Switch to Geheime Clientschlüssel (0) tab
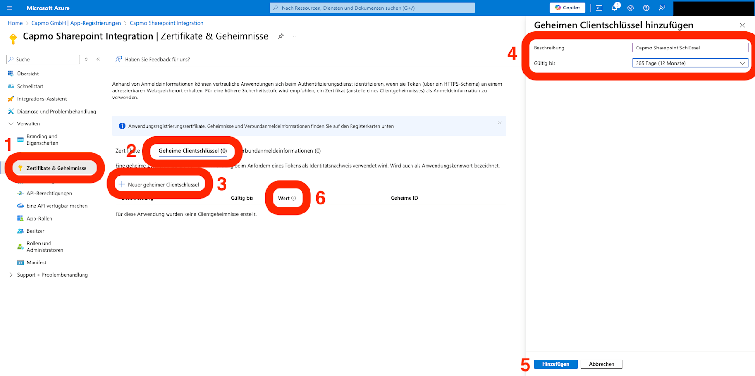Image resolution: width=755 pixels, height=376 pixels. pyautogui.click(x=193, y=151)
